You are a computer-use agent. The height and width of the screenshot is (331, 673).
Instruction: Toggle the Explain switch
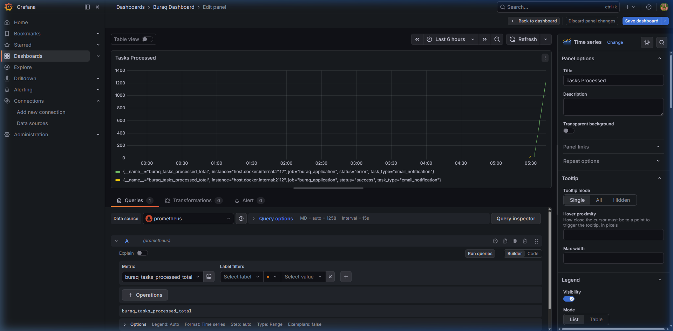point(142,253)
